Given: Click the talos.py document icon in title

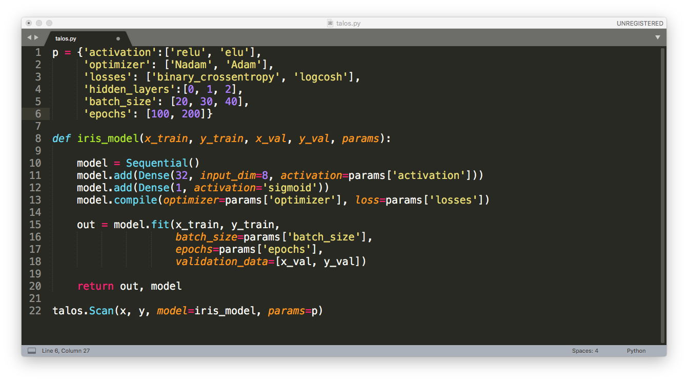Looking at the screenshot, I should click(331, 23).
